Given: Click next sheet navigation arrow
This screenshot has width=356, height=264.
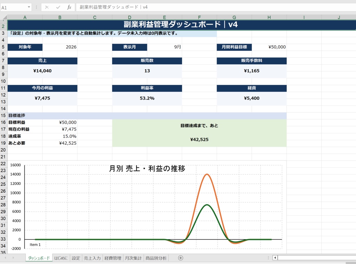Looking at the screenshot, I should tap(13, 258).
